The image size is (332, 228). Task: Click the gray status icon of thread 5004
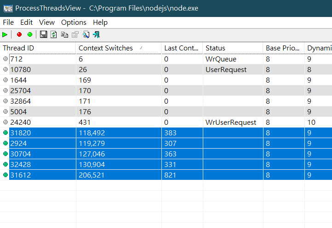coord(6,111)
